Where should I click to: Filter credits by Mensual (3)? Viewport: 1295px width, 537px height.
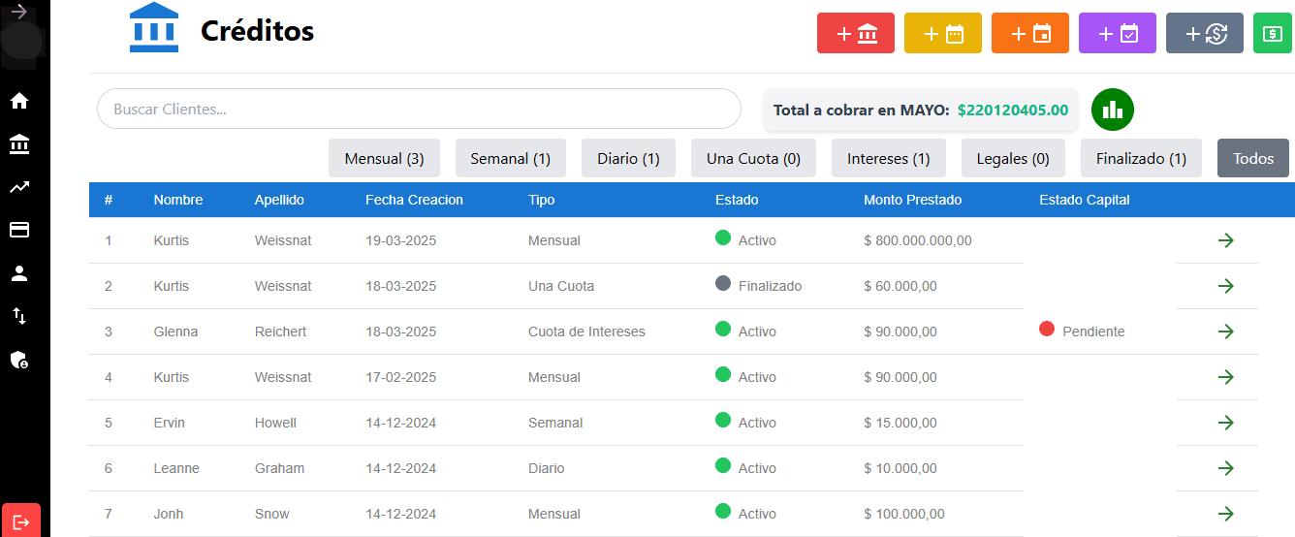(384, 158)
